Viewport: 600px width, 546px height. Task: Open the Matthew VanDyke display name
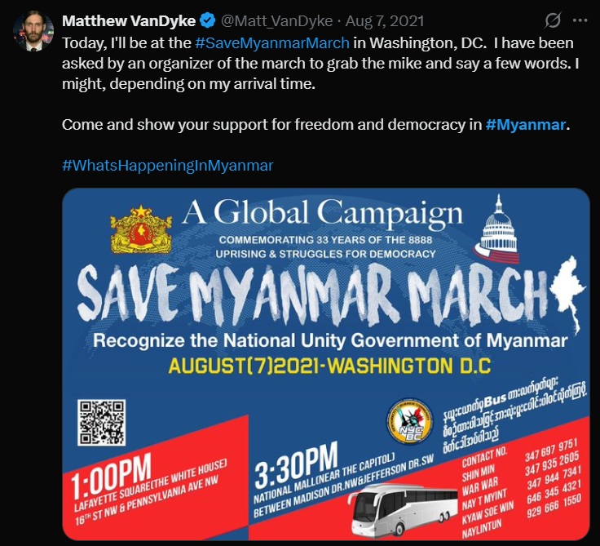coord(129,20)
